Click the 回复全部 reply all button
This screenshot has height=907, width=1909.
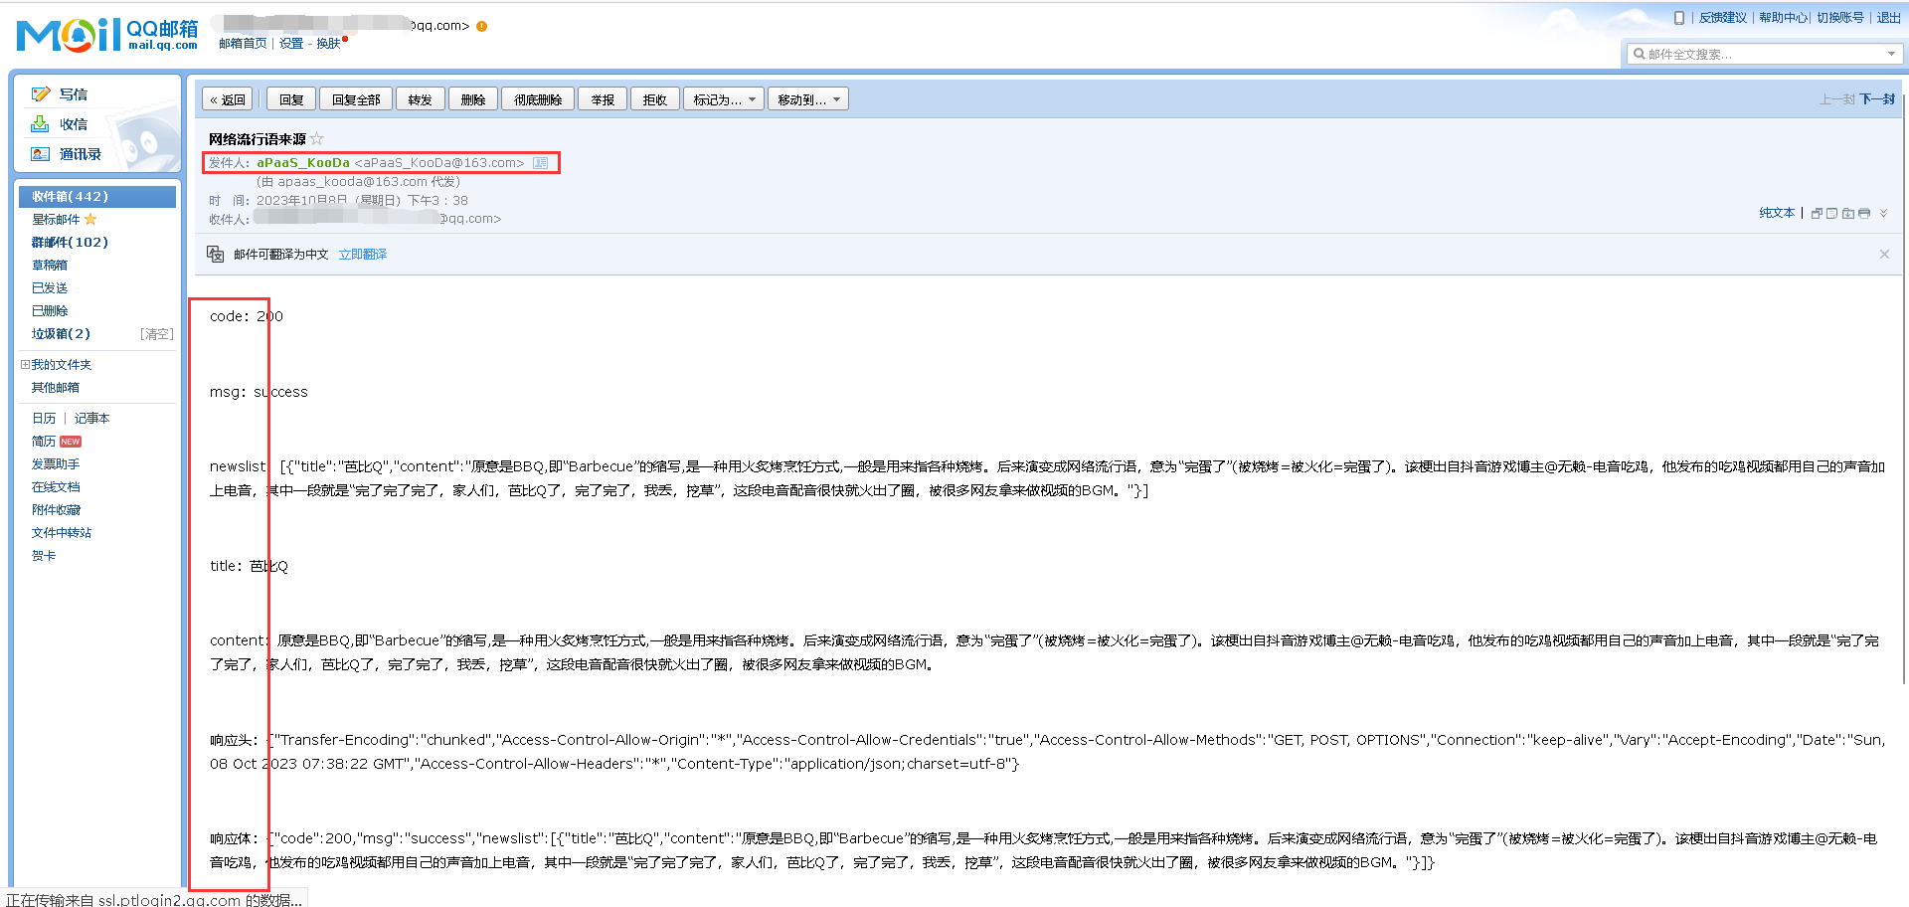[x=355, y=98]
